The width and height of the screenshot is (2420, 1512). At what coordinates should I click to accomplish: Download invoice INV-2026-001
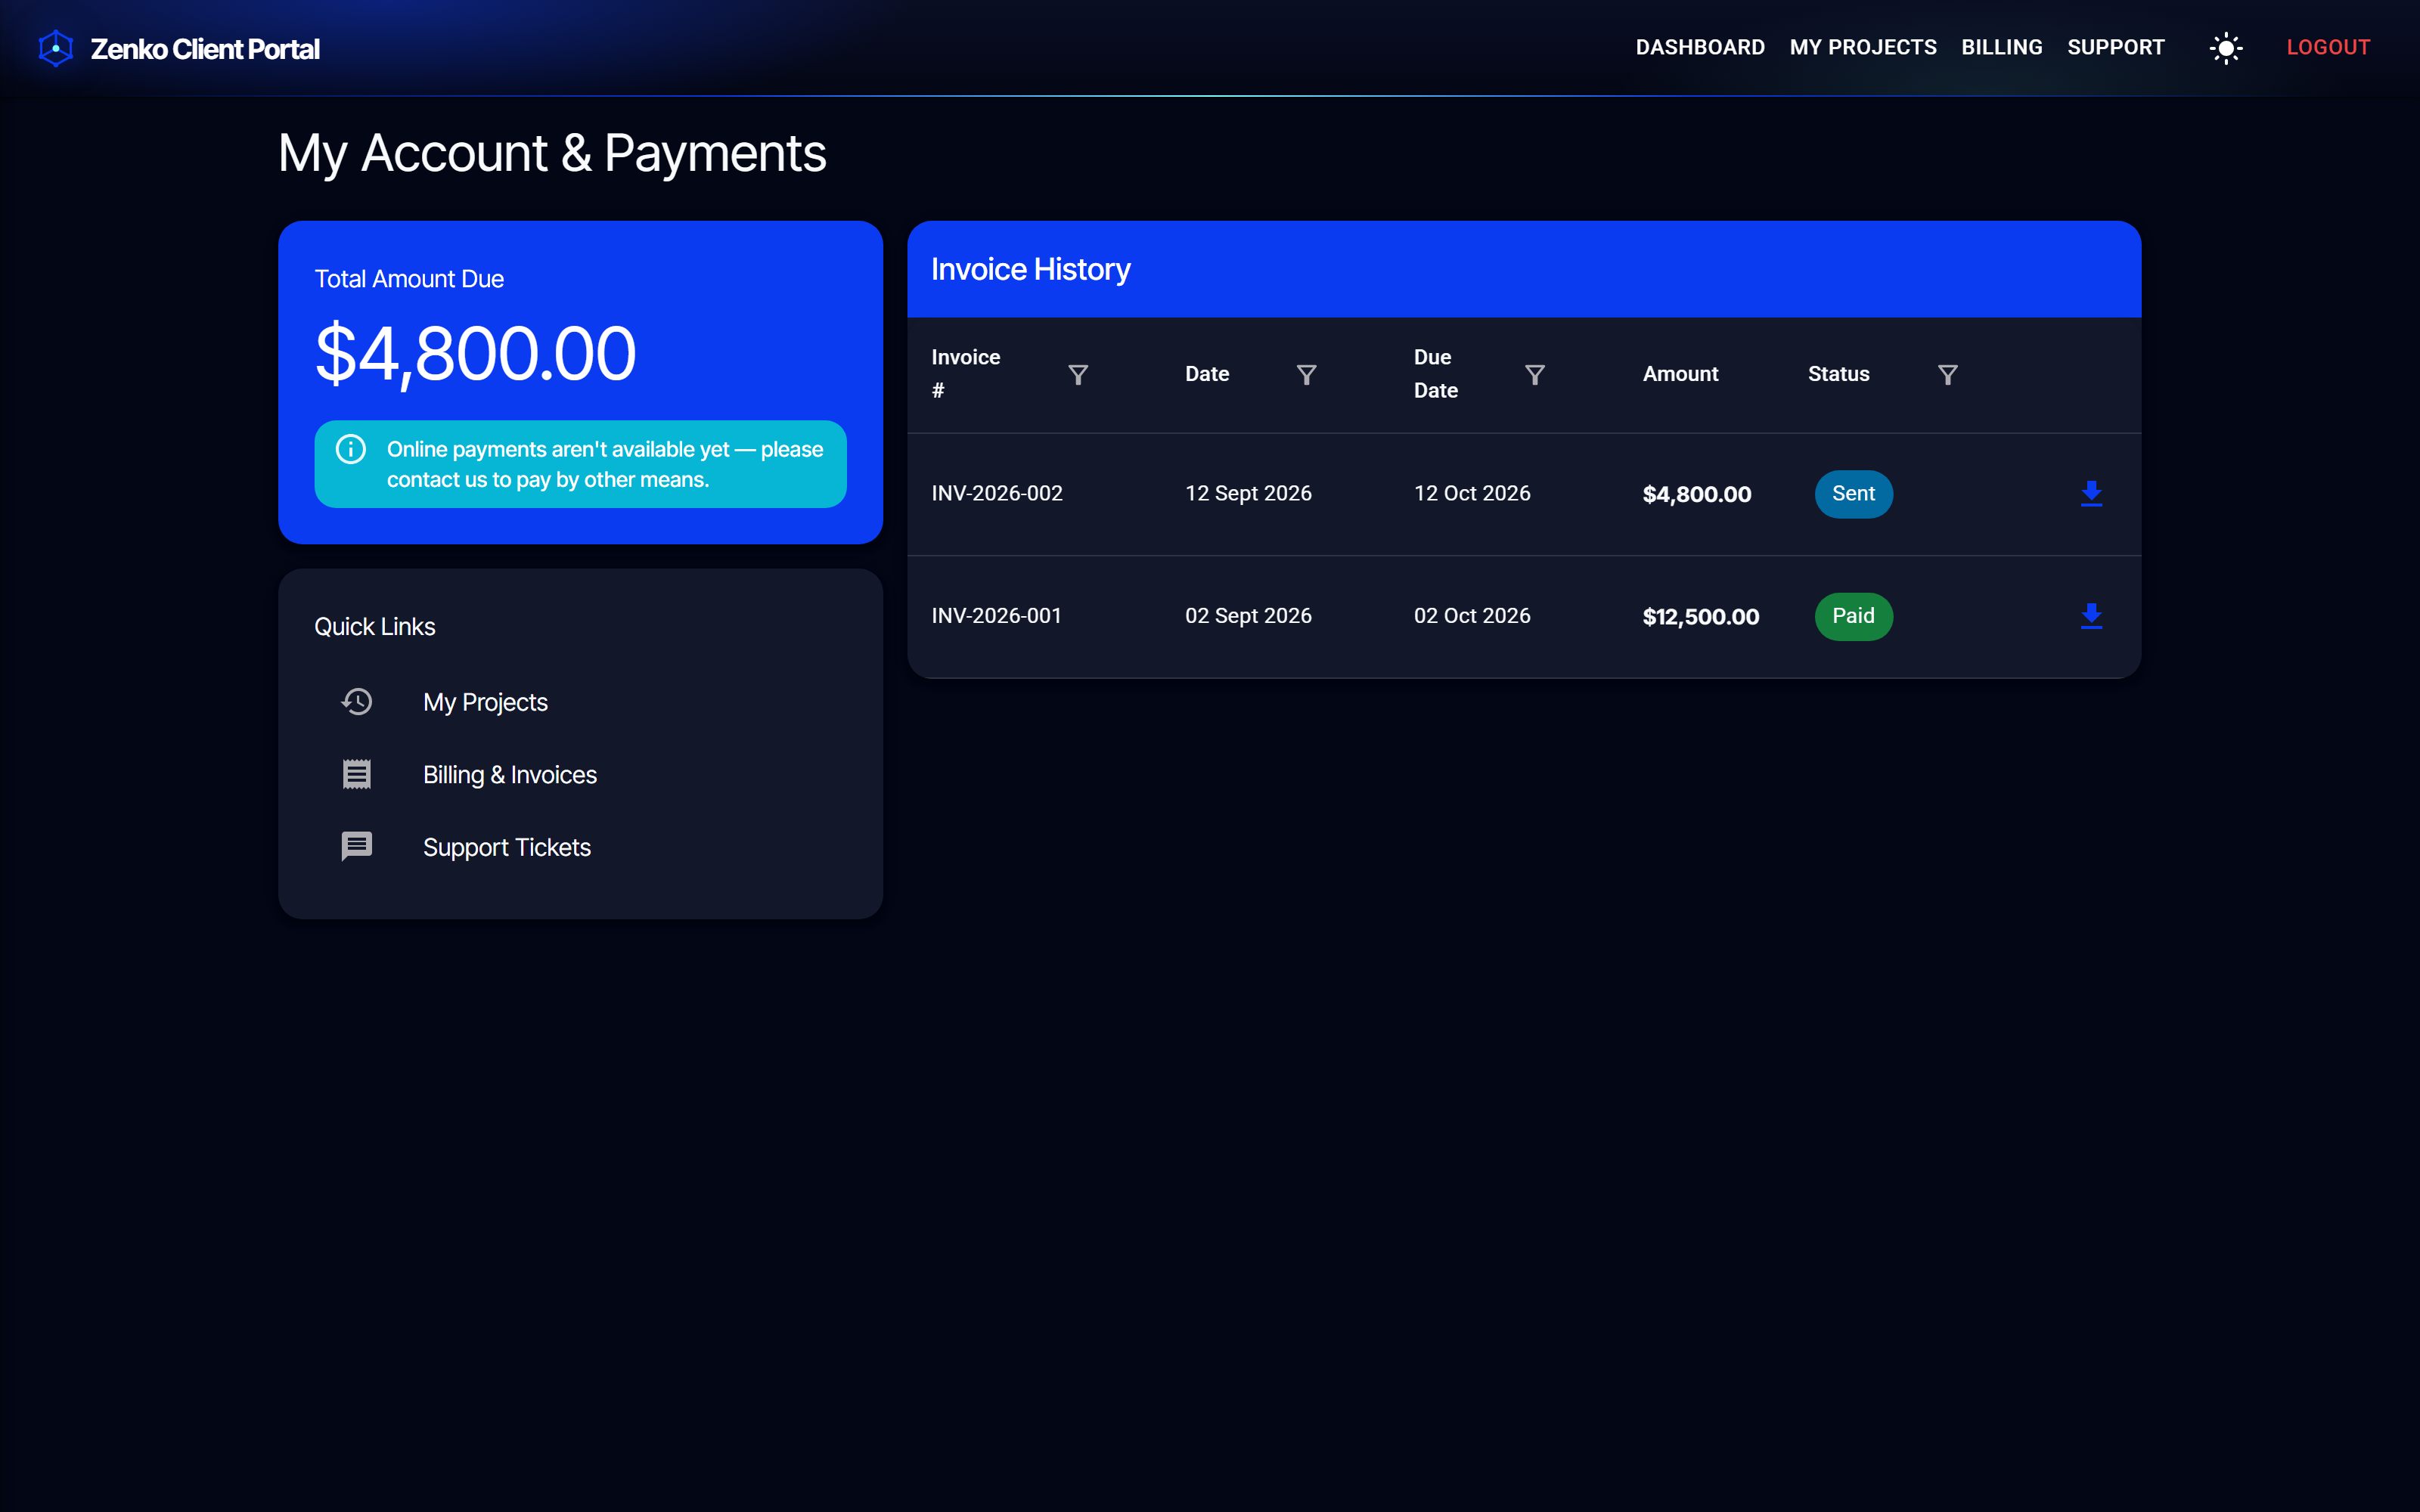coord(2091,616)
